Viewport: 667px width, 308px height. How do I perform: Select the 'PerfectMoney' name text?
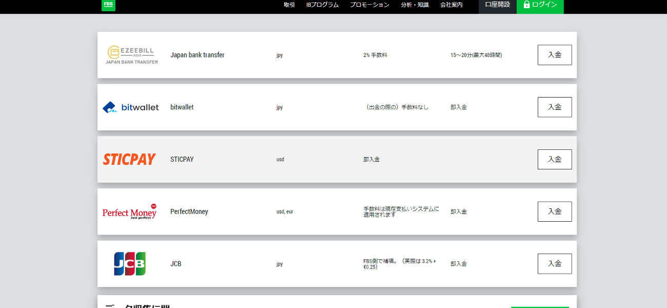189,211
